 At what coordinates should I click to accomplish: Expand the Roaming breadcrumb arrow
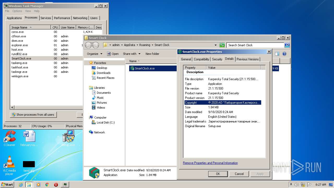click(x=152, y=45)
